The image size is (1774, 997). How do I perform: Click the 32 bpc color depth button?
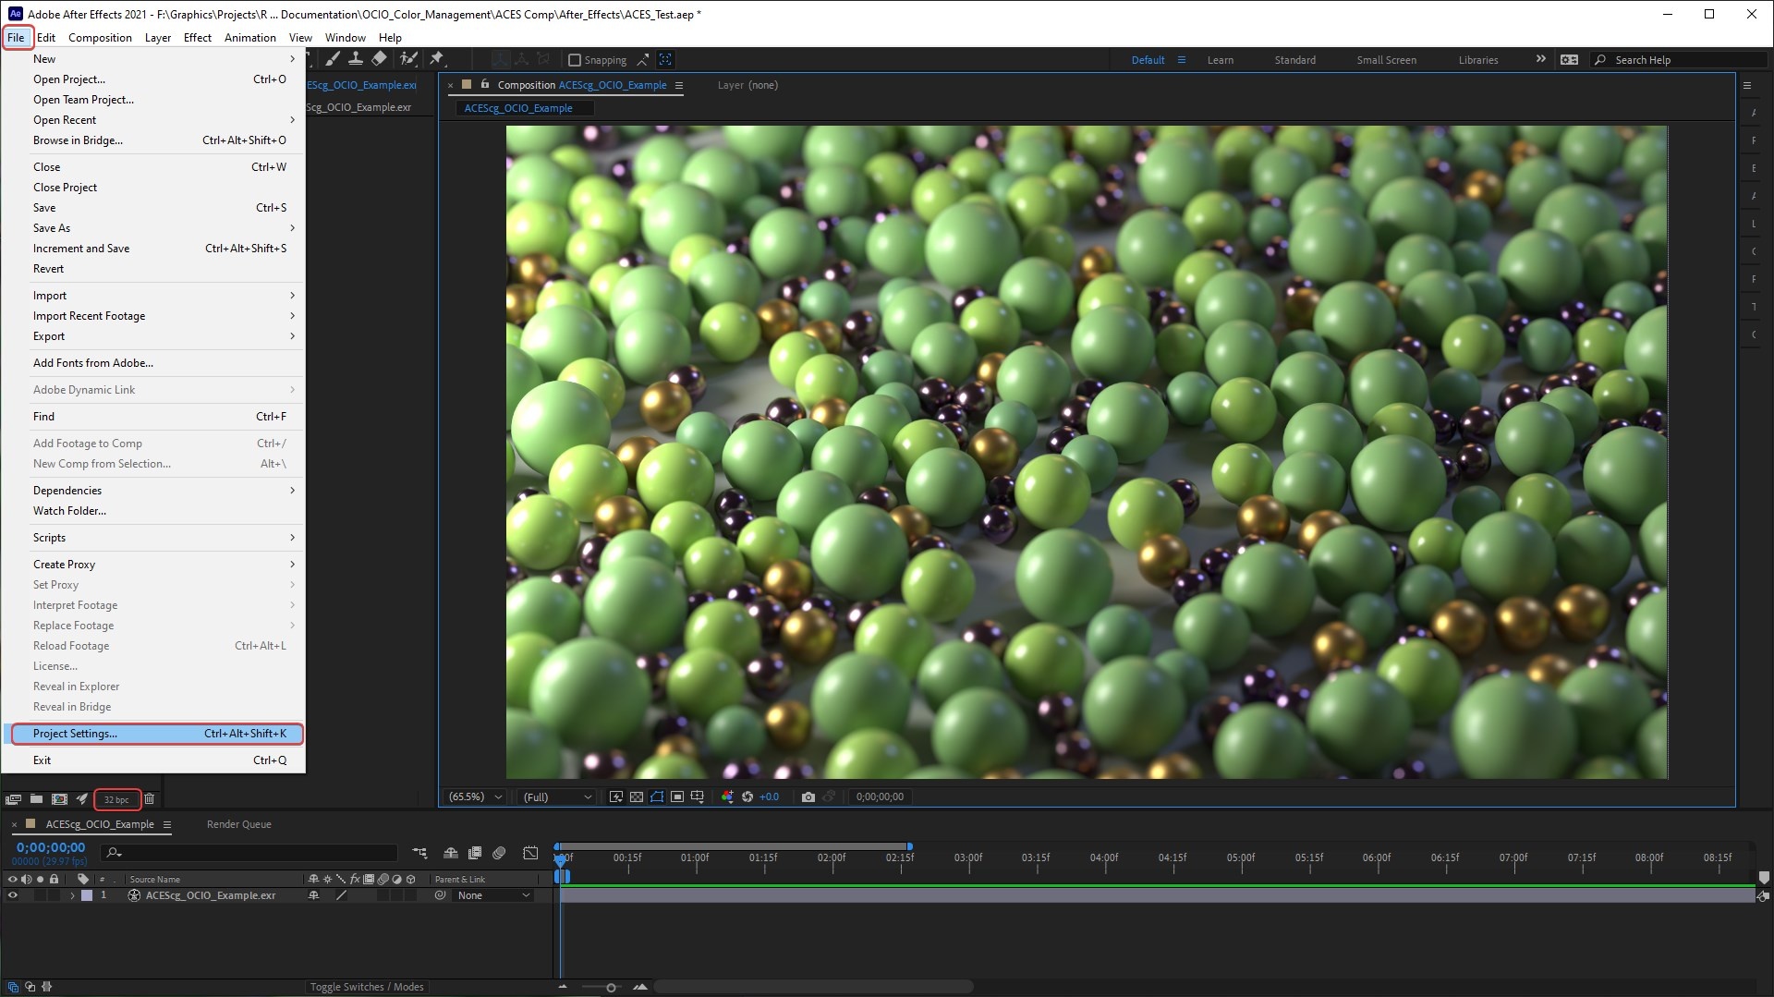click(x=116, y=799)
